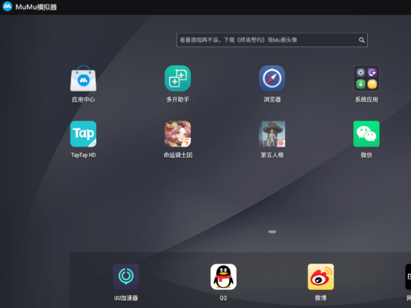Image resolution: width=411 pixels, height=308 pixels.
Task: Click the MuMu模拟器 title text
Action: click(x=36, y=7)
